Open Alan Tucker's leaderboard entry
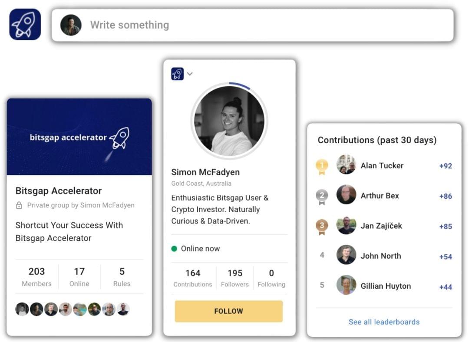Image resolution: width=469 pixels, height=342 pixels. click(382, 165)
